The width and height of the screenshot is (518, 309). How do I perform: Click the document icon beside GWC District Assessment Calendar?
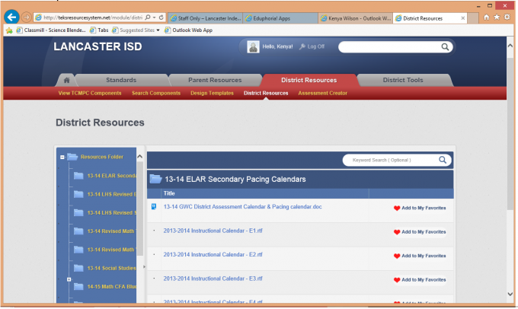coord(154,207)
